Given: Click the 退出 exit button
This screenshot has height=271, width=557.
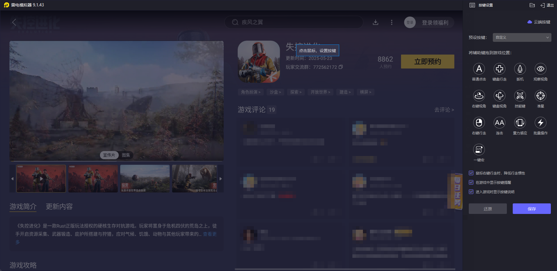Looking at the screenshot, I should 547,5.
